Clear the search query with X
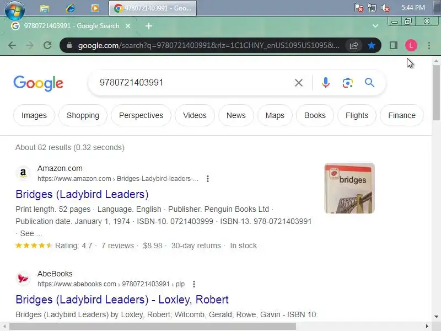Screen dimensions: 441x331 pos(299,83)
